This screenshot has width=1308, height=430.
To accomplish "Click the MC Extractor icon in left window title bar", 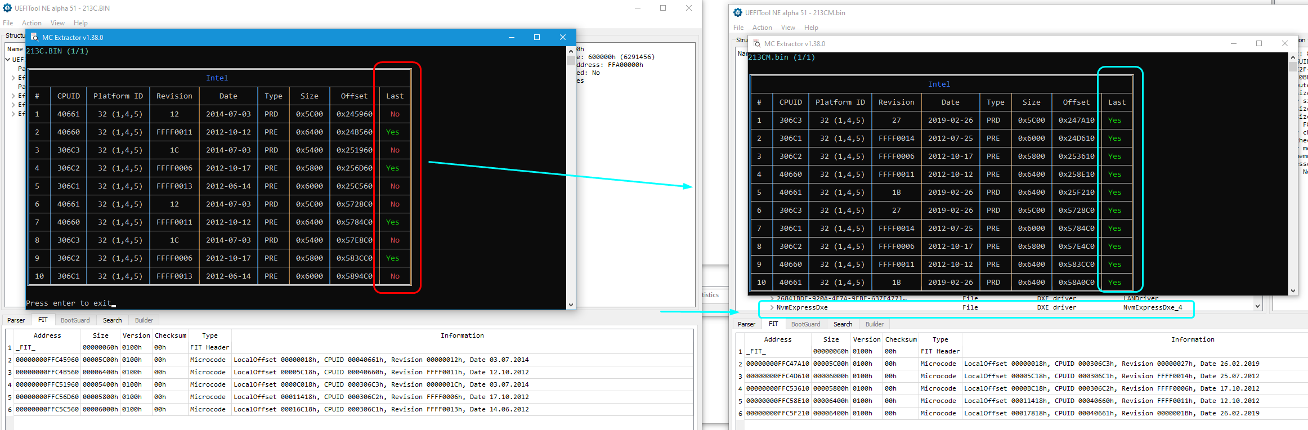I will (34, 37).
